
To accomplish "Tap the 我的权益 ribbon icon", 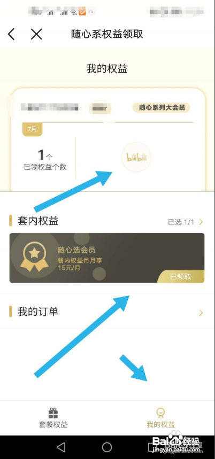I will [160, 413].
